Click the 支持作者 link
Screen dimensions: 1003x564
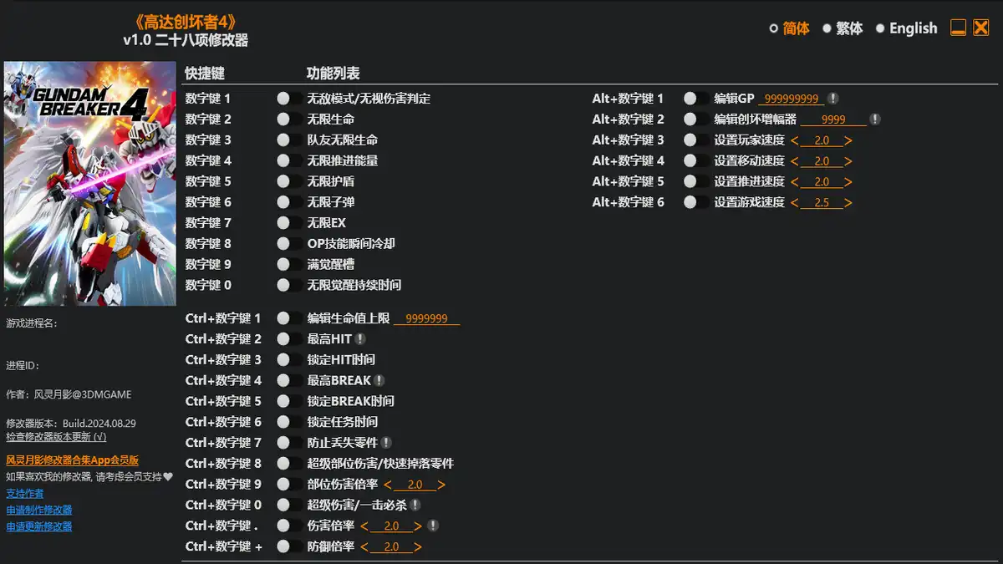[x=26, y=493]
